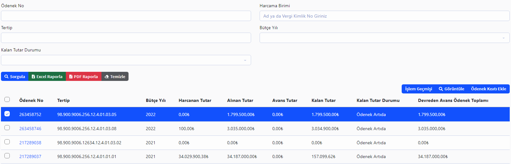This screenshot has height=164, width=511.
Task: Open Ödenek No link 217289038
Action: tap(30, 143)
